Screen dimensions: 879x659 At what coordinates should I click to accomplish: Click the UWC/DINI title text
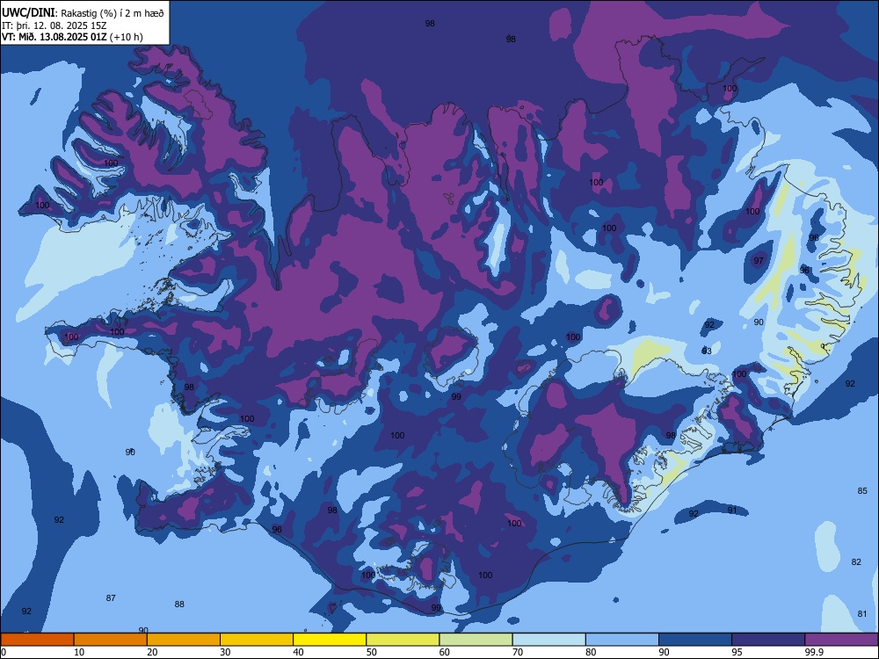28,13
